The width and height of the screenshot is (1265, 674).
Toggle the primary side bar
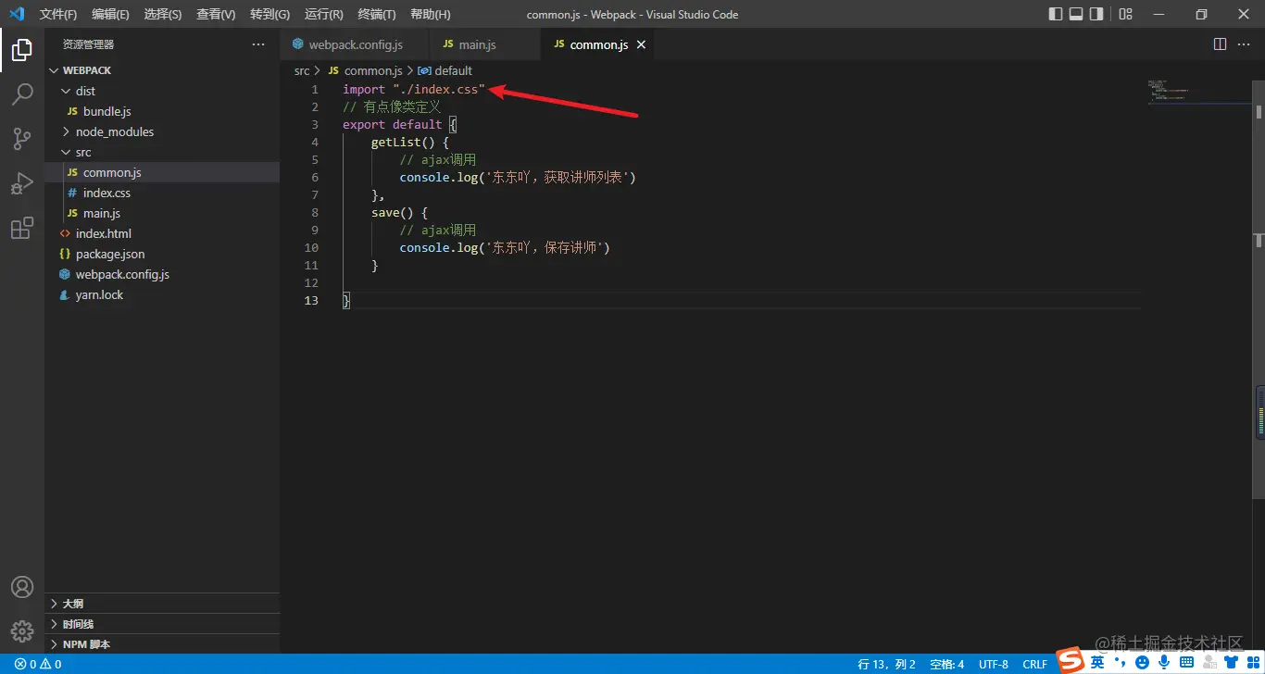(1056, 14)
